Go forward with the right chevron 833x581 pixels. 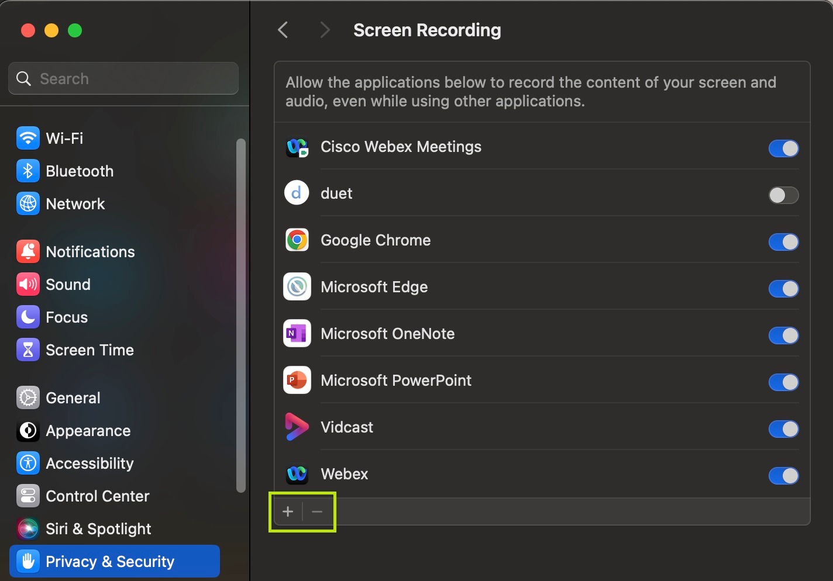[325, 30]
